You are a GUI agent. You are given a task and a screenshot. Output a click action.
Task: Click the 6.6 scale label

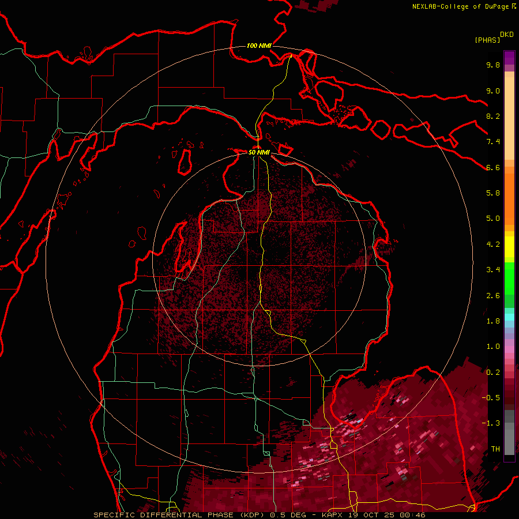[x=493, y=167]
